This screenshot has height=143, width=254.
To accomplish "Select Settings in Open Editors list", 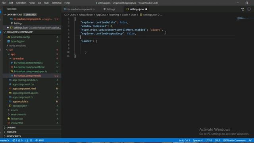I will click(18, 23).
